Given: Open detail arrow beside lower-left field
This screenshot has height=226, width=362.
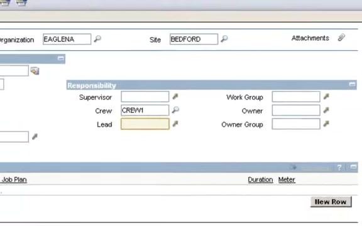Looking at the screenshot, I should pos(35,136).
